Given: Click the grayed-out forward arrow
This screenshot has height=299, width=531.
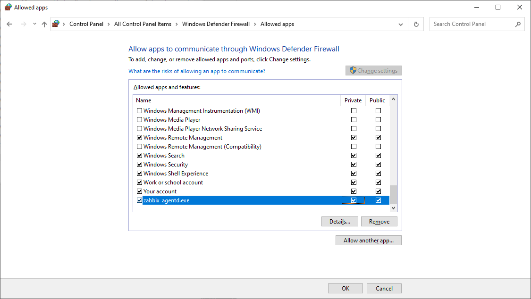Looking at the screenshot, I should tap(23, 24).
